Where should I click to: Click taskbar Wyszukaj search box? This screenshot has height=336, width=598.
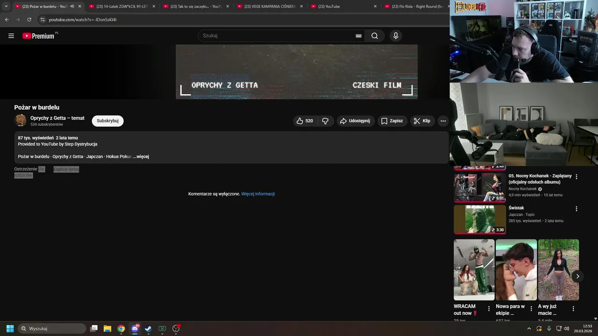(x=52, y=329)
